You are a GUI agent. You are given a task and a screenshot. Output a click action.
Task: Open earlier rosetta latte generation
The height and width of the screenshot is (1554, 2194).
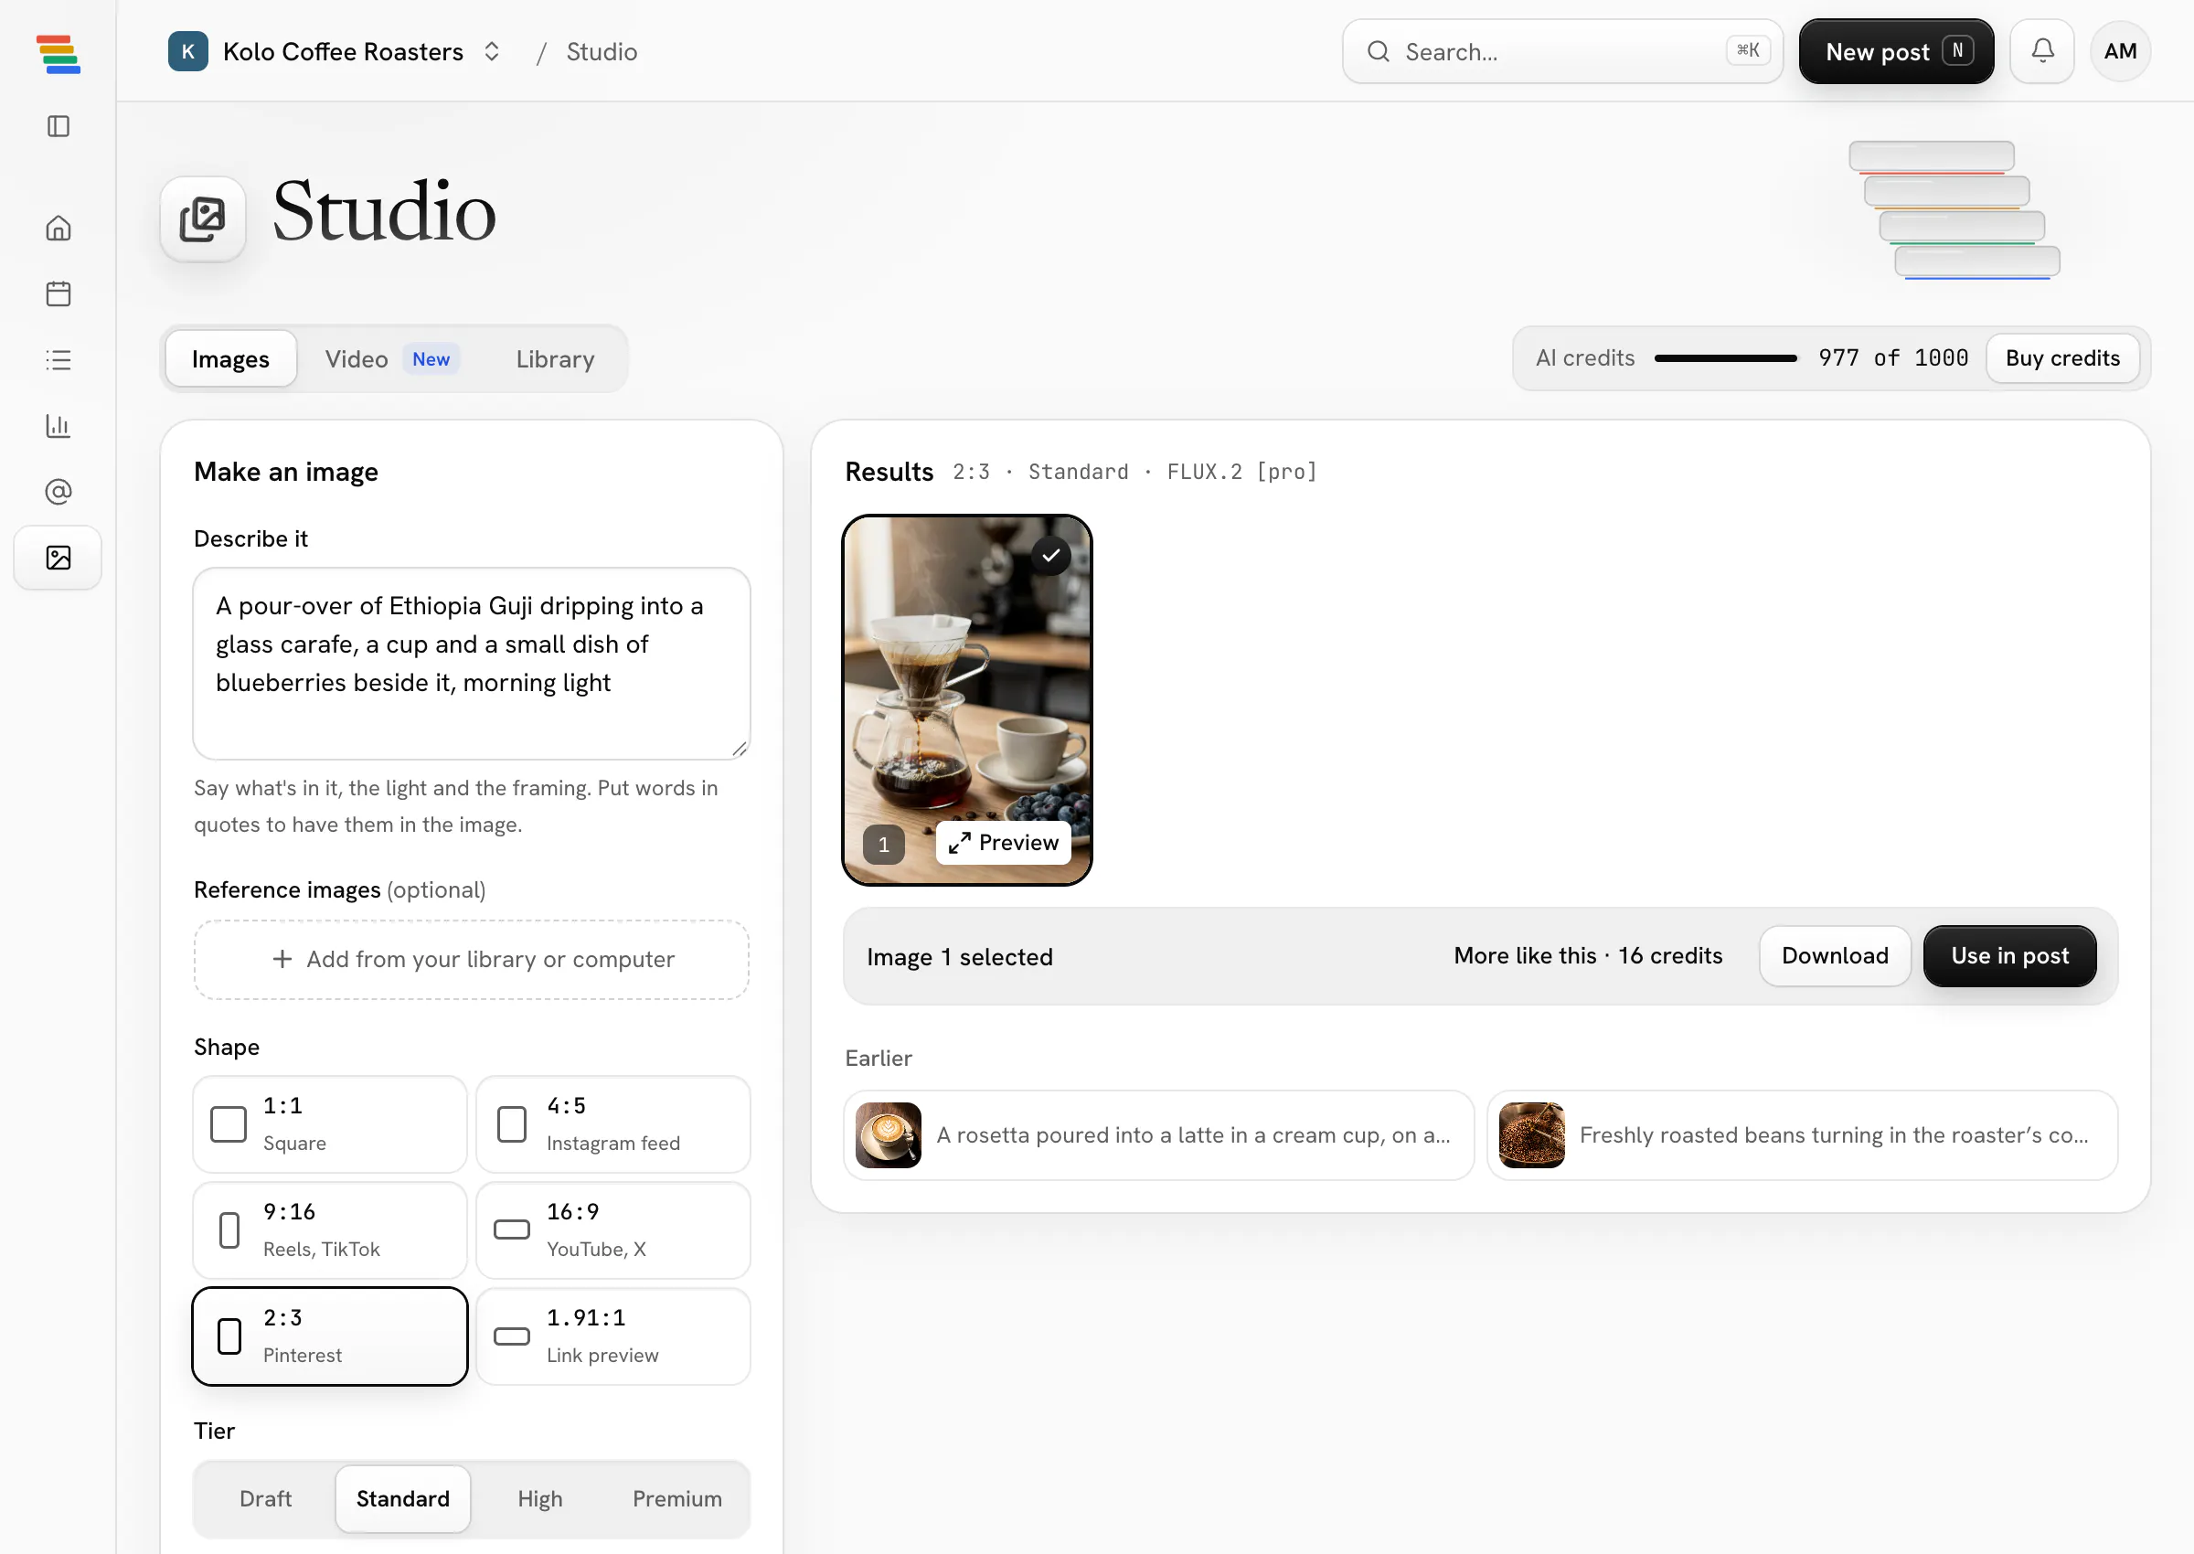click(x=1159, y=1135)
